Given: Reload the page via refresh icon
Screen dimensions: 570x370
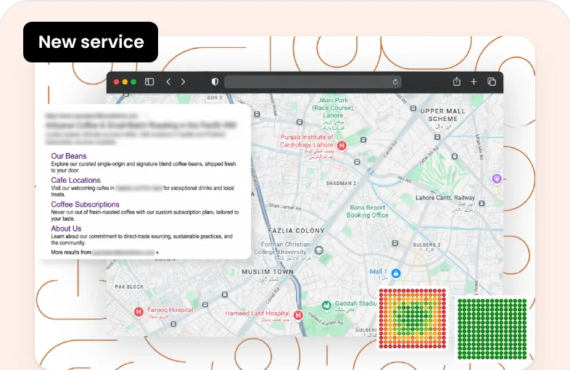Looking at the screenshot, I should [395, 82].
